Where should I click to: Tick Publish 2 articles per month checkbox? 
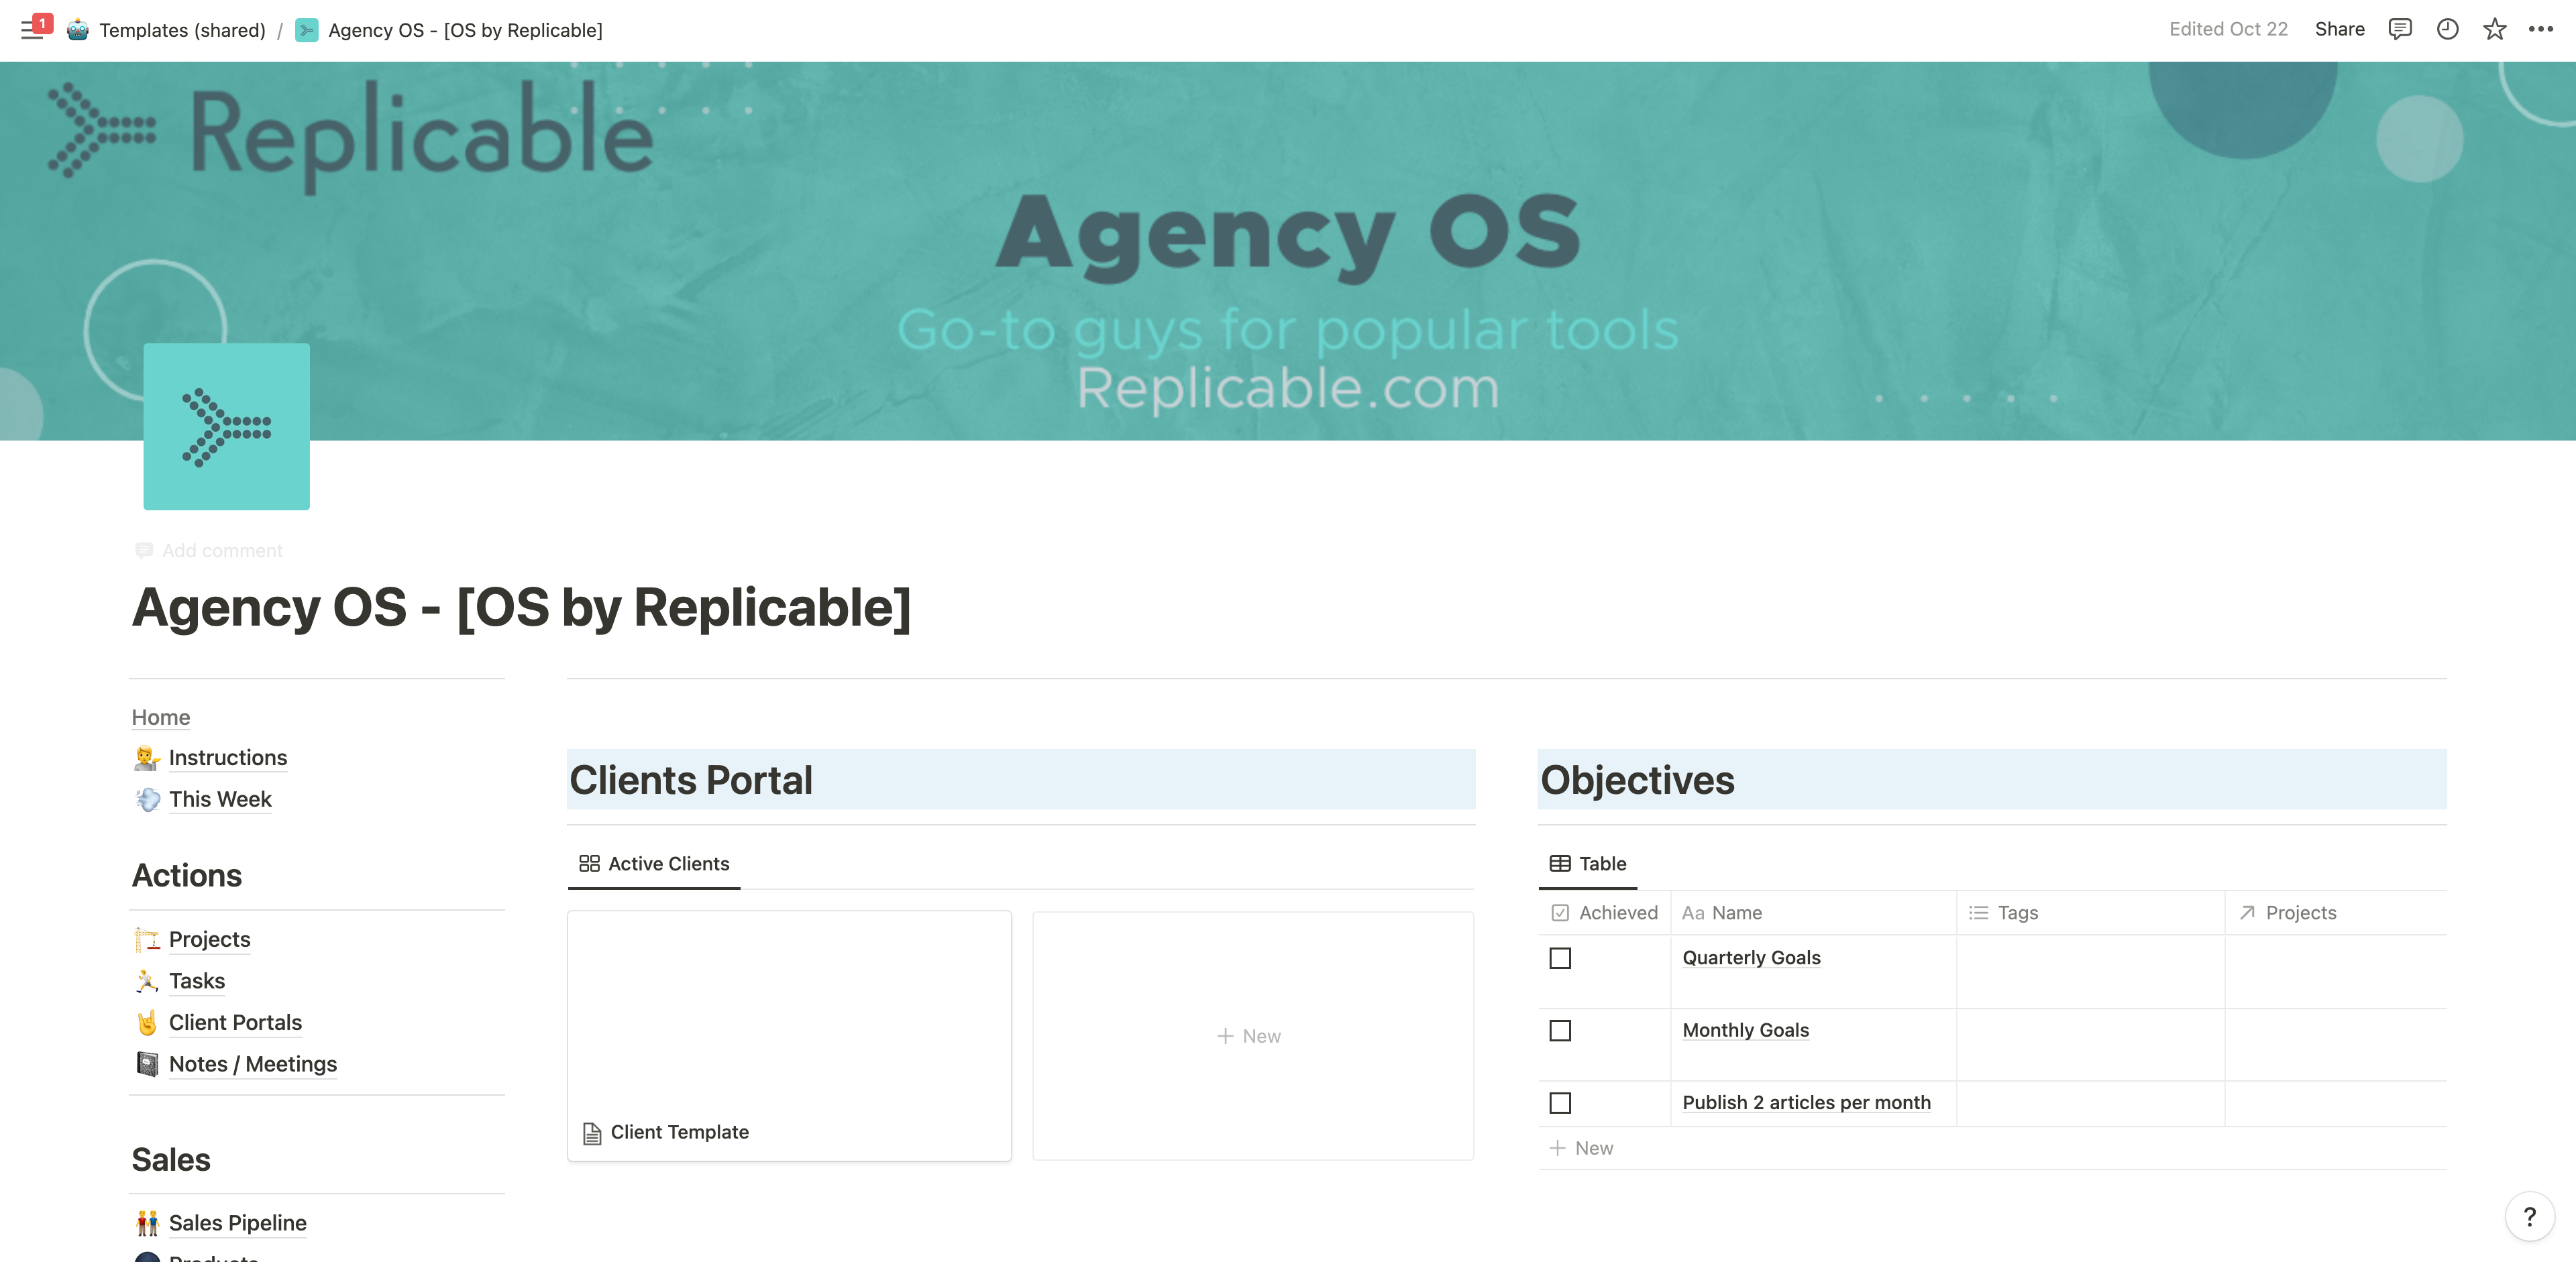pos(1560,1103)
